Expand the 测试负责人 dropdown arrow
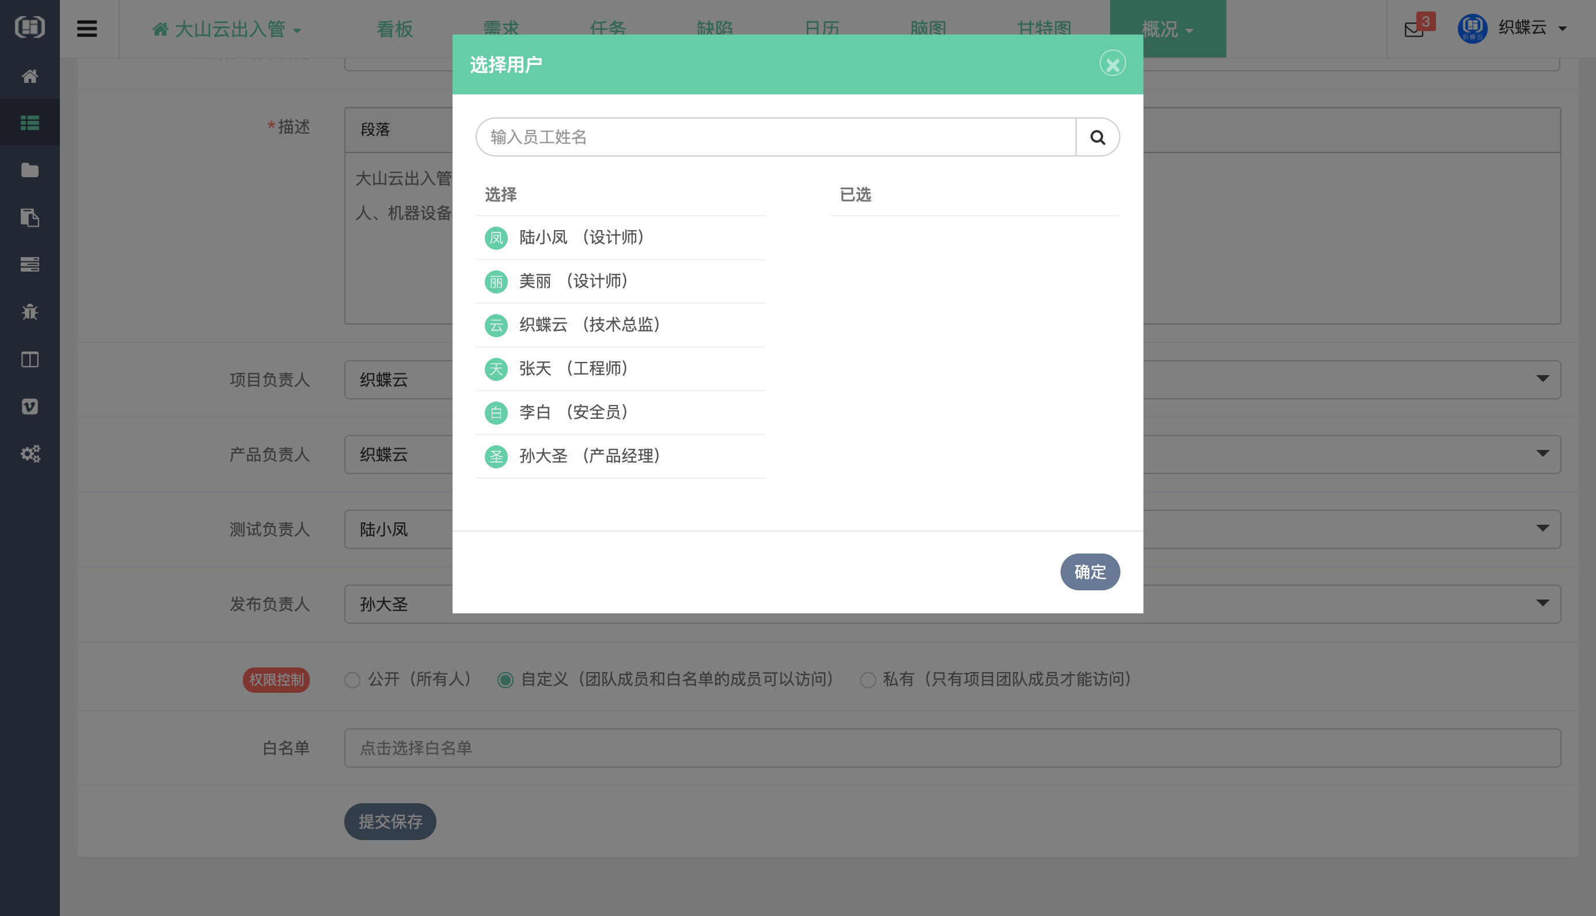Screen dimensions: 1596x916 (x=1542, y=528)
